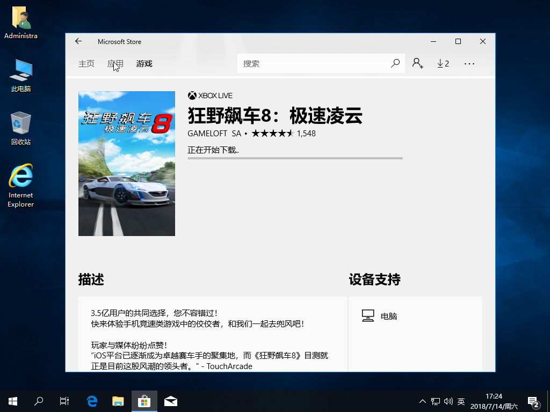This screenshot has height=412, width=550.
Task: Open the Windows Start menu
Action: pyautogui.click(x=13, y=401)
